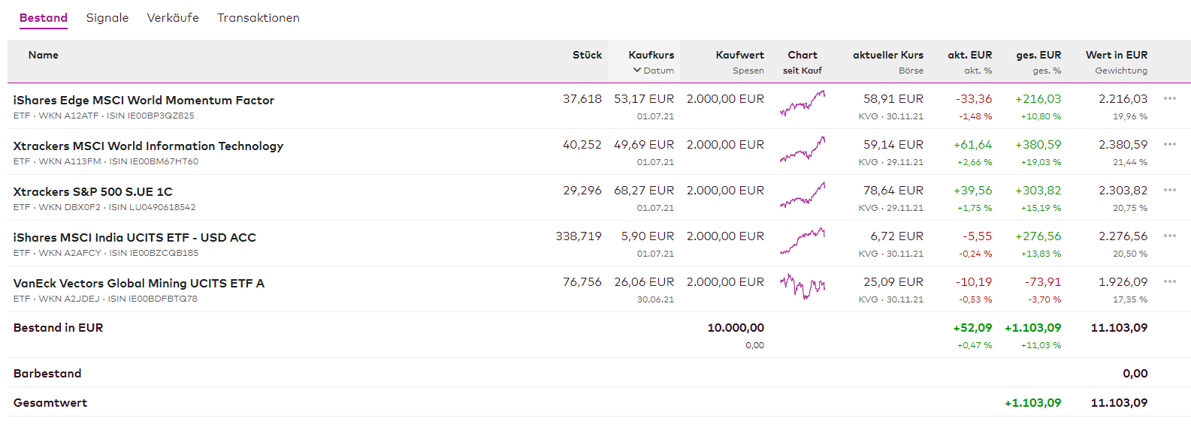Sort table by Name column header
The height and width of the screenshot is (424, 1191).
click(x=44, y=56)
